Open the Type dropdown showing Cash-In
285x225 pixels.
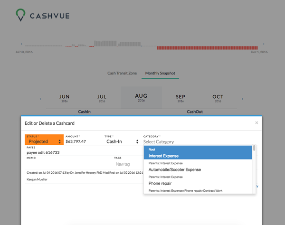121,141
